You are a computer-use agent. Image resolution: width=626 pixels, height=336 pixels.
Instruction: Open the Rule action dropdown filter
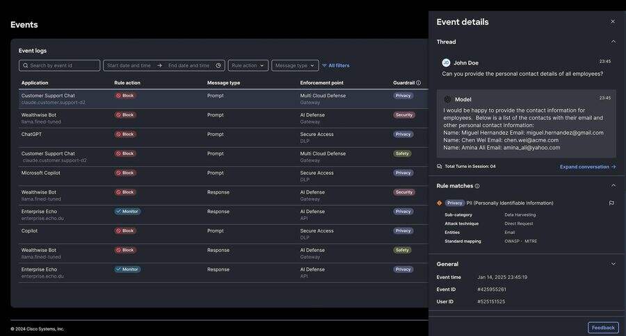(x=248, y=65)
